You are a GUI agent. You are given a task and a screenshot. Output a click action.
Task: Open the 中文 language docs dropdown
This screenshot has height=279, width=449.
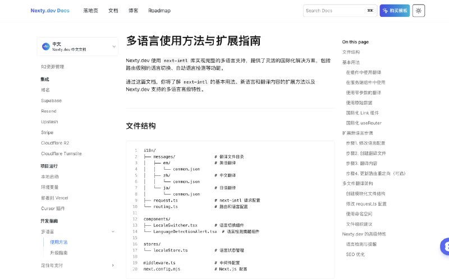point(77,46)
